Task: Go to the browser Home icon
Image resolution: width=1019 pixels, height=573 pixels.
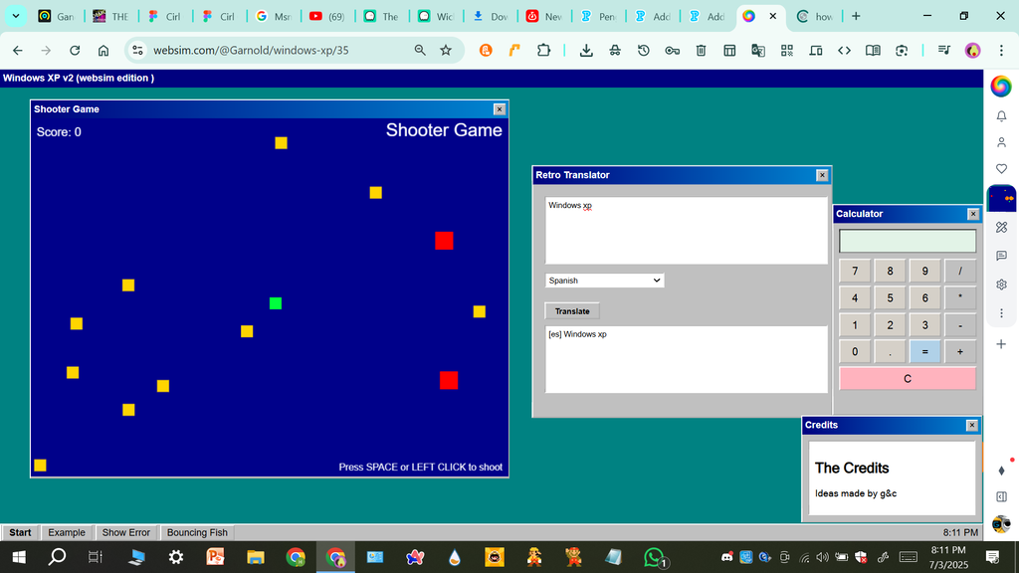Action: tap(103, 50)
